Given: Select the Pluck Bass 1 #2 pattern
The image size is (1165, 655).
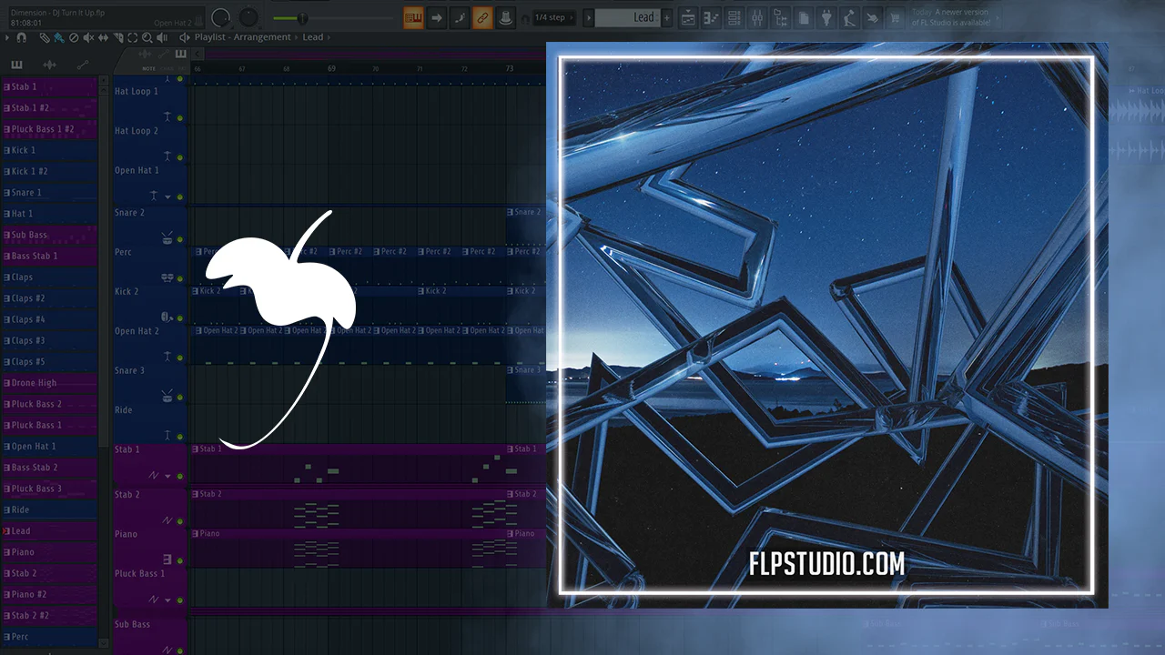Looking at the screenshot, I should pyautogui.click(x=50, y=129).
